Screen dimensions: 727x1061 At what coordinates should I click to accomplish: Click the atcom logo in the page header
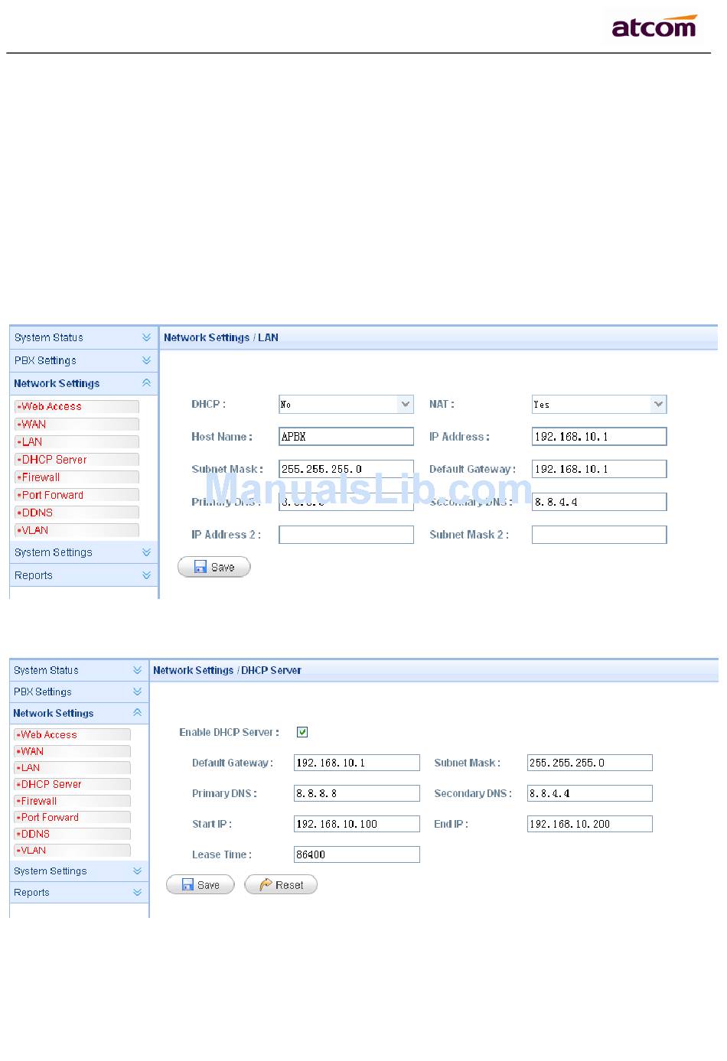pos(654,27)
